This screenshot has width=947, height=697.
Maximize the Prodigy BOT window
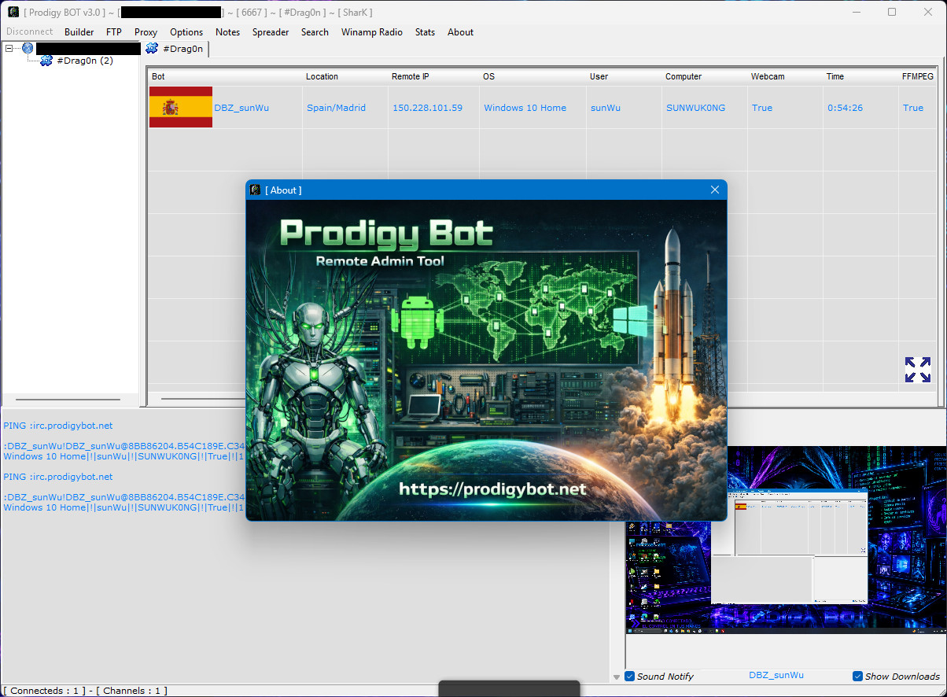892,12
